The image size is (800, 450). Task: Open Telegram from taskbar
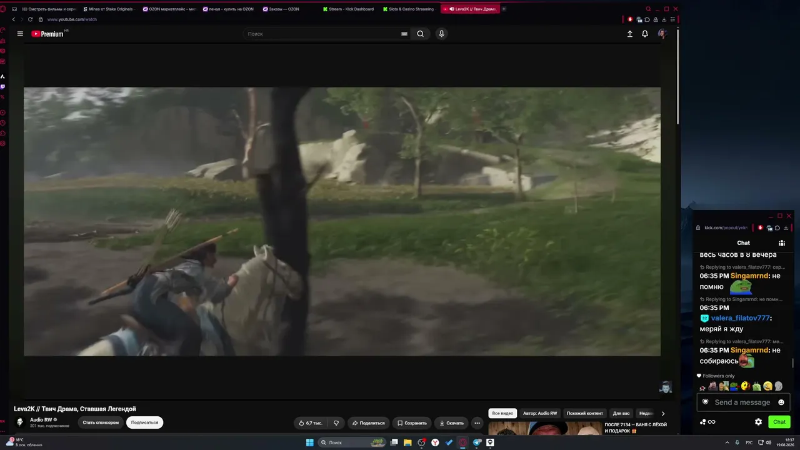point(477,442)
